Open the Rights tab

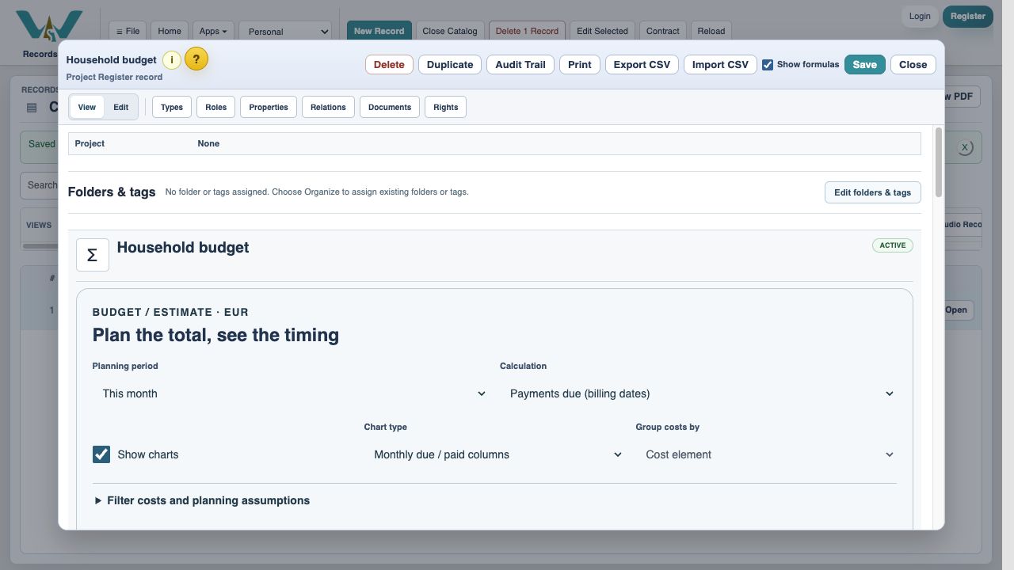[x=446, y=107]
